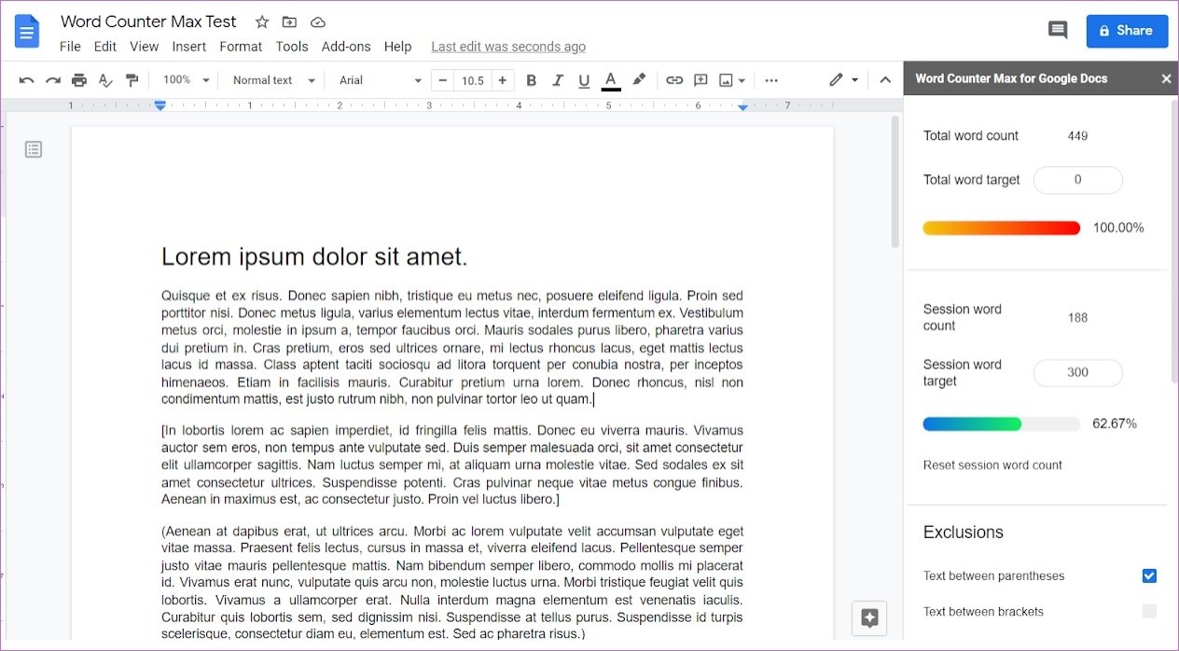The height and width of the screenshot is (651, 1179).
Task: Open the highlight color pen
Action: 639,80
